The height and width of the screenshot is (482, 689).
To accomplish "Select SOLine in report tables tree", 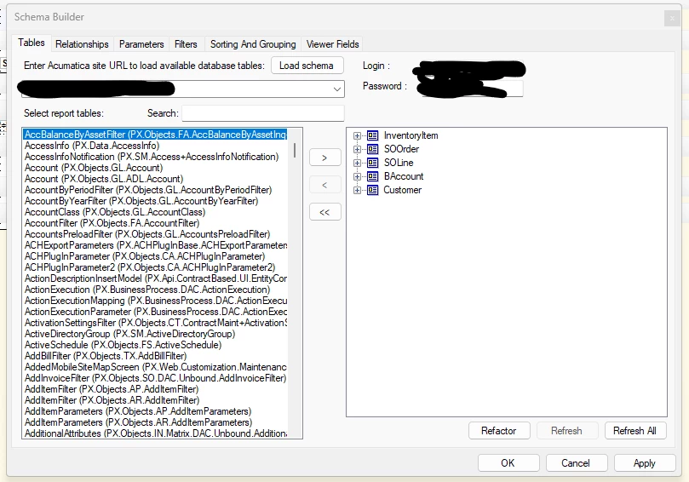I will [399, 163].
